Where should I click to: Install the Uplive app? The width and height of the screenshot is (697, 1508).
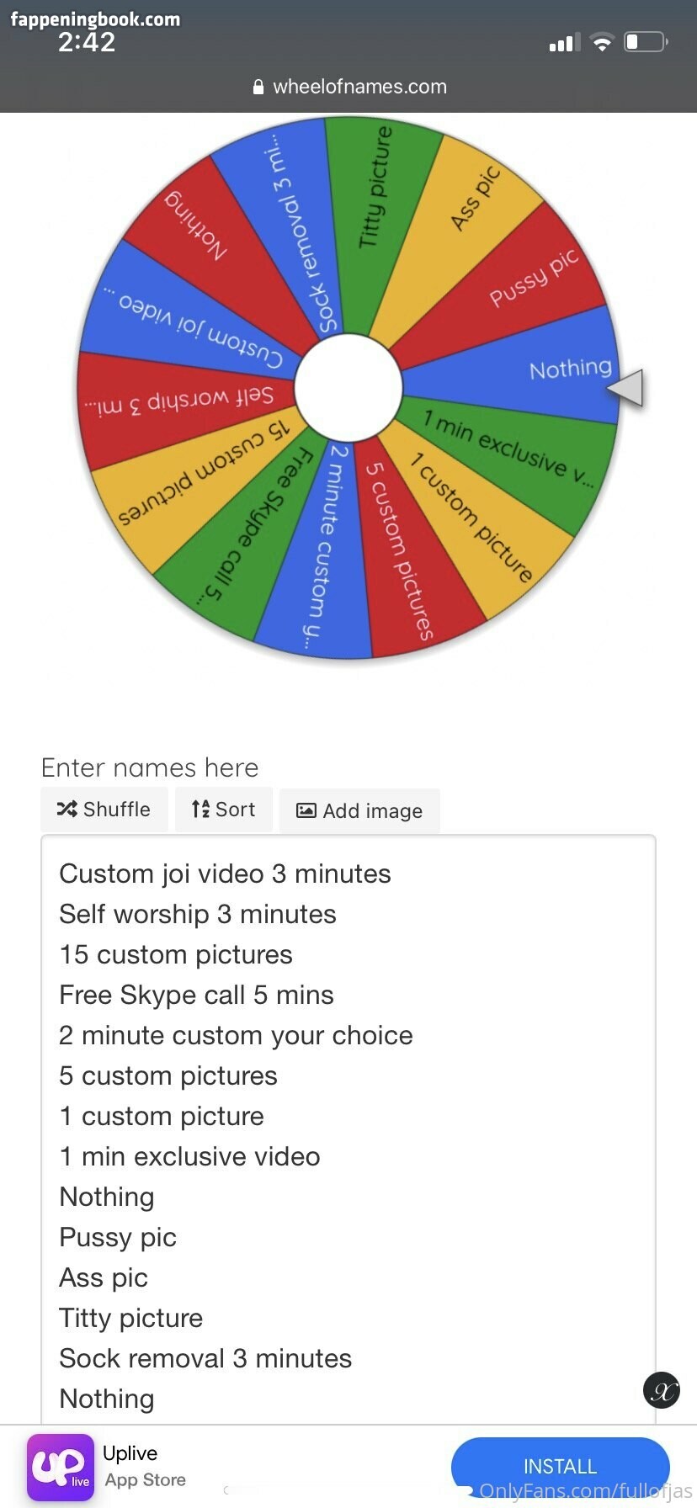click(560, 1466)
